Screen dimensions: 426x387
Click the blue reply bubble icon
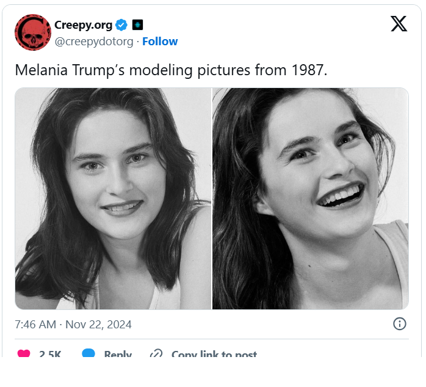coord(88,354)
